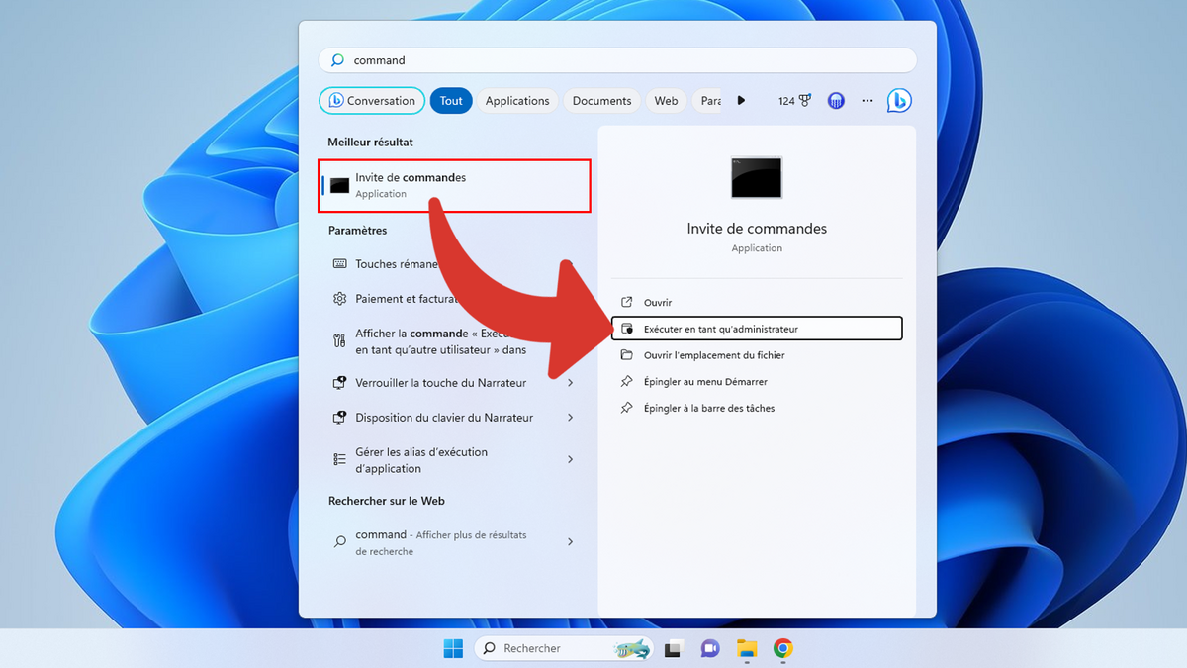Viewport: 1187px width, 668px height.
Task: Click the web search magnifier icon
Action: tap(339, 542)
